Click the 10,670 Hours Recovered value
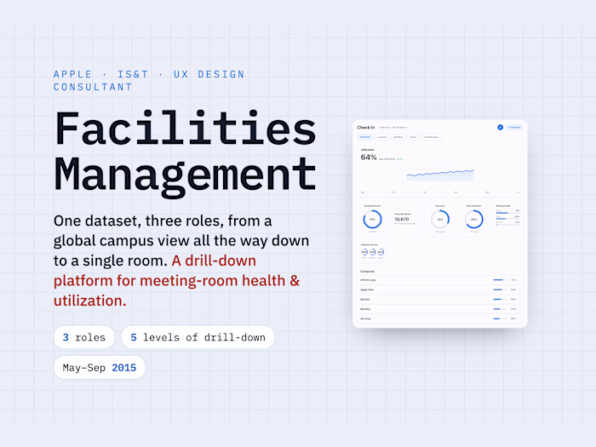 402,220
